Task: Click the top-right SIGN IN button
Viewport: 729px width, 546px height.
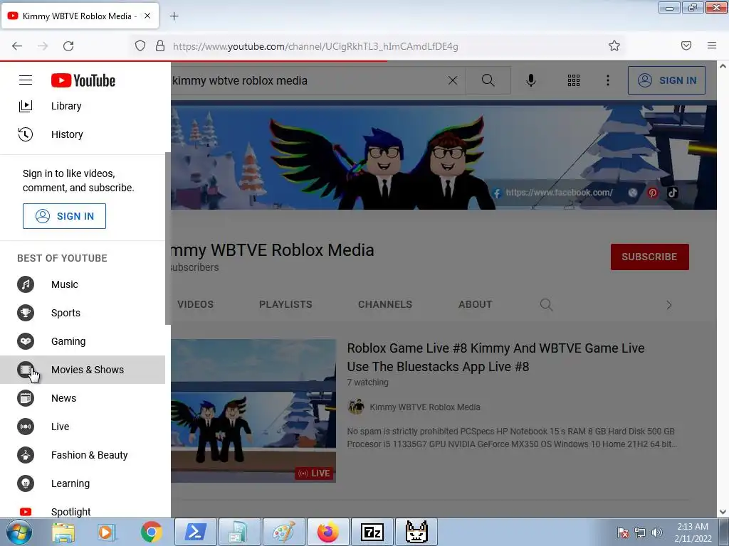Action: (x=666, y=80)
